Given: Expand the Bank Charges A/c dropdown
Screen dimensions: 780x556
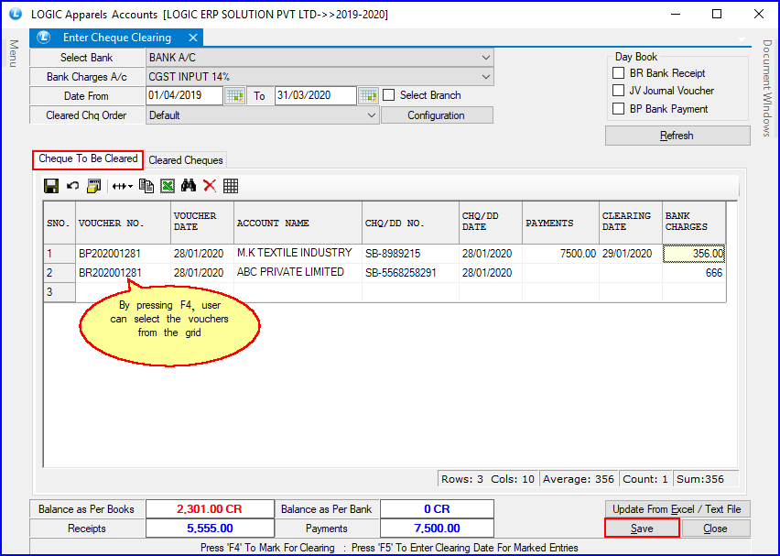Looking at the screenshot, I should click(486, 77).
